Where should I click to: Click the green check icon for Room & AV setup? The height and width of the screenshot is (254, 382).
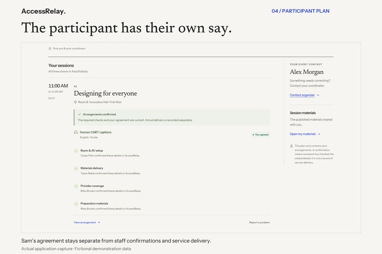tap(76, 151)
